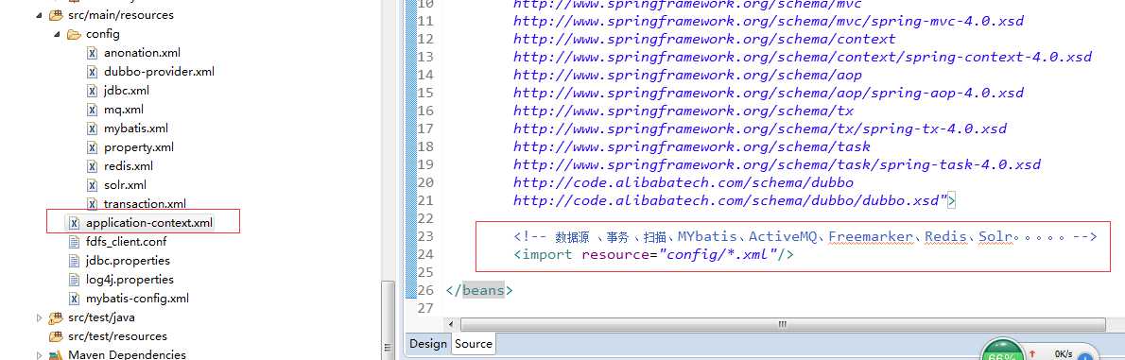Click line number 24 in the gutter
The height and width of the screenshot is (360, 1125).
pos(425,254)
